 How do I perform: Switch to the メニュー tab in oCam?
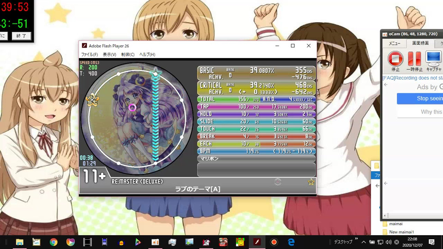tap(395, 43)
